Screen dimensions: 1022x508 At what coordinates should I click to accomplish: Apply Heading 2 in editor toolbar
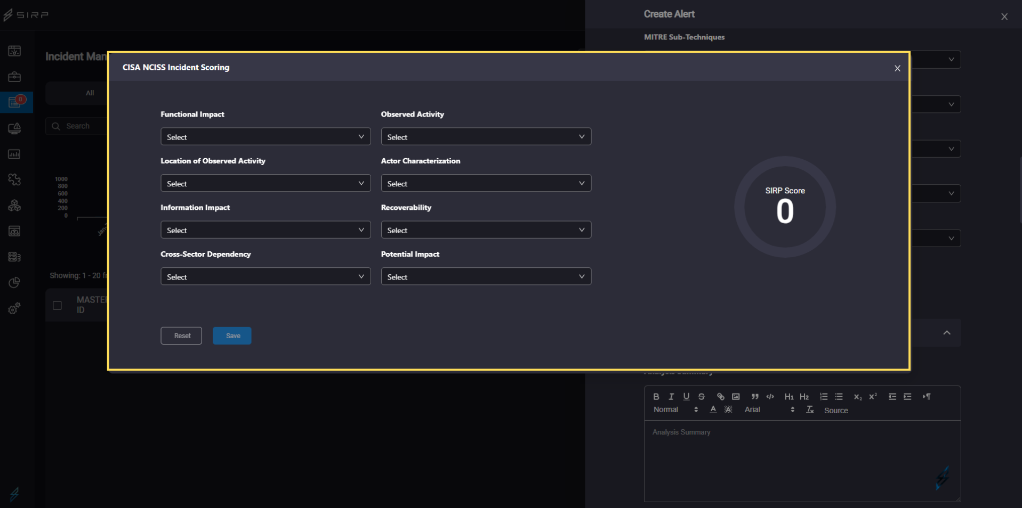[804, 397]
